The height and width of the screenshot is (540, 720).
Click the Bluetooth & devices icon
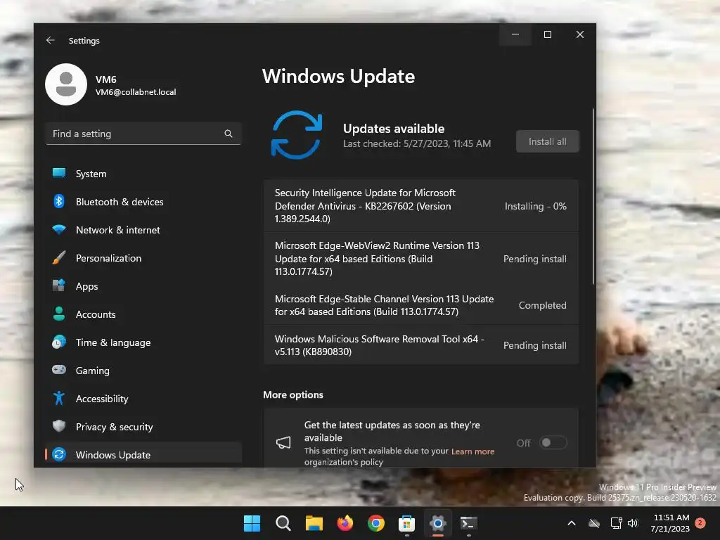pos(59,201)
